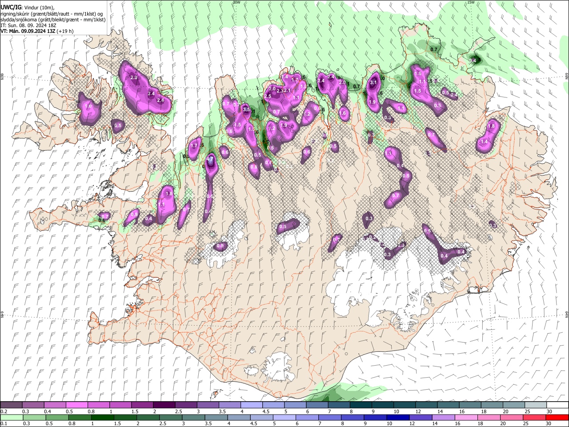This screenshot has height=427, width=569.
Task: Pick the lavender 14 rain scale swatch
Action: click(x=443, y=417)
